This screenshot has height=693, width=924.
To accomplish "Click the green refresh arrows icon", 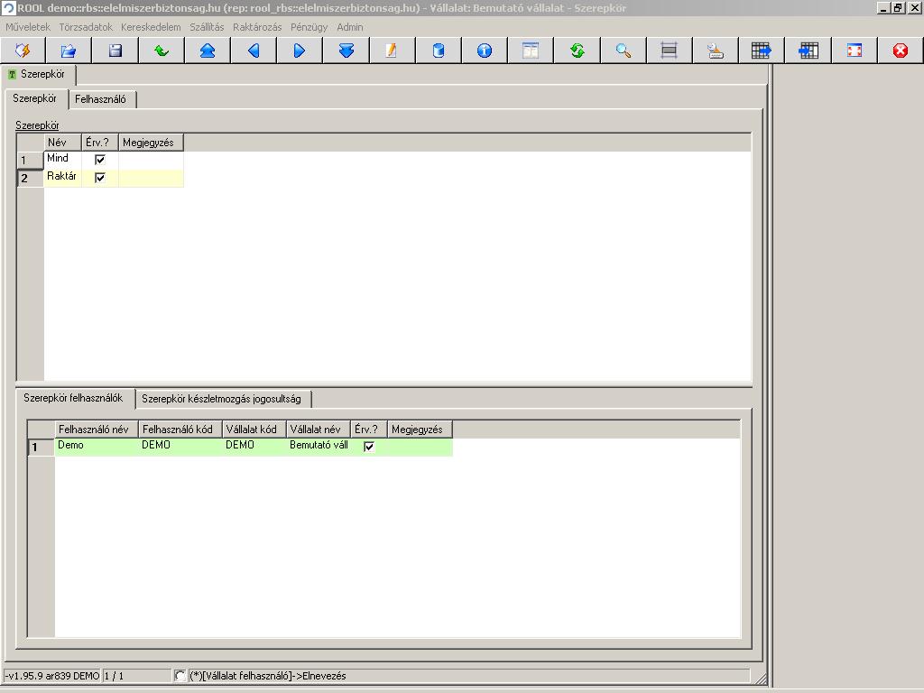I will coord(577,51).
